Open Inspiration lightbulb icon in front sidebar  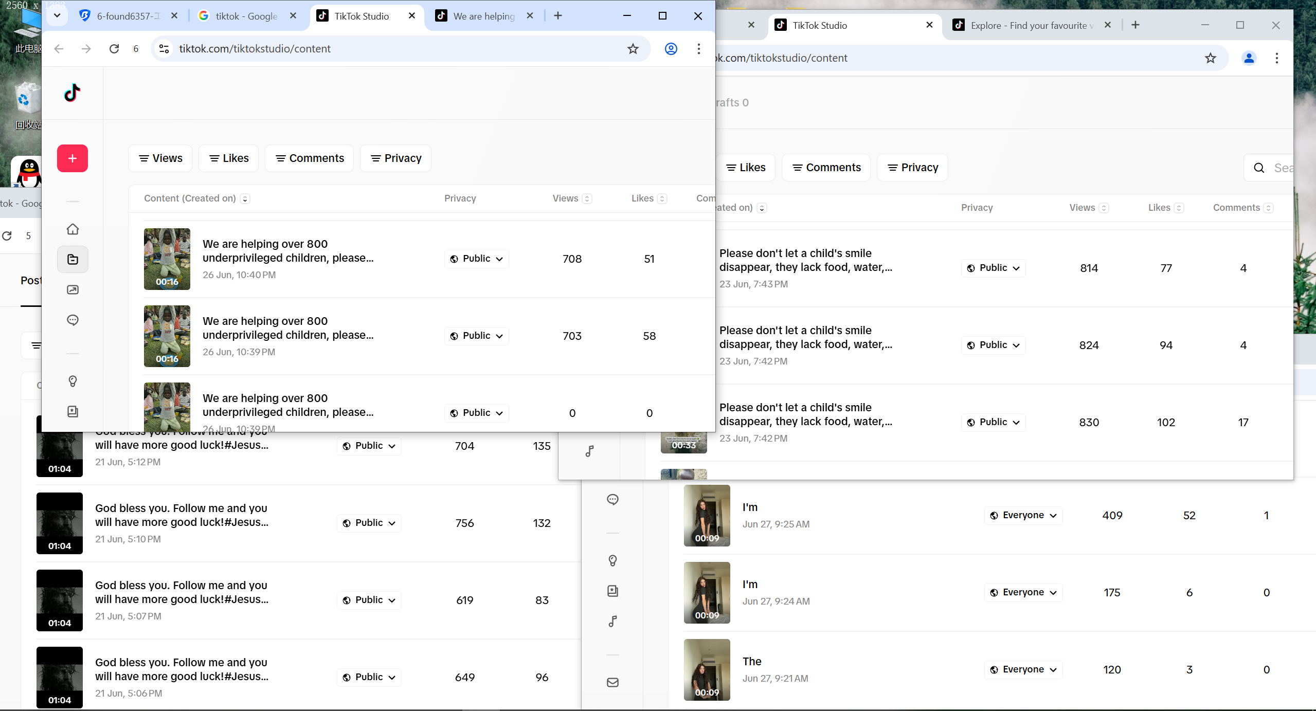(73, 381)
